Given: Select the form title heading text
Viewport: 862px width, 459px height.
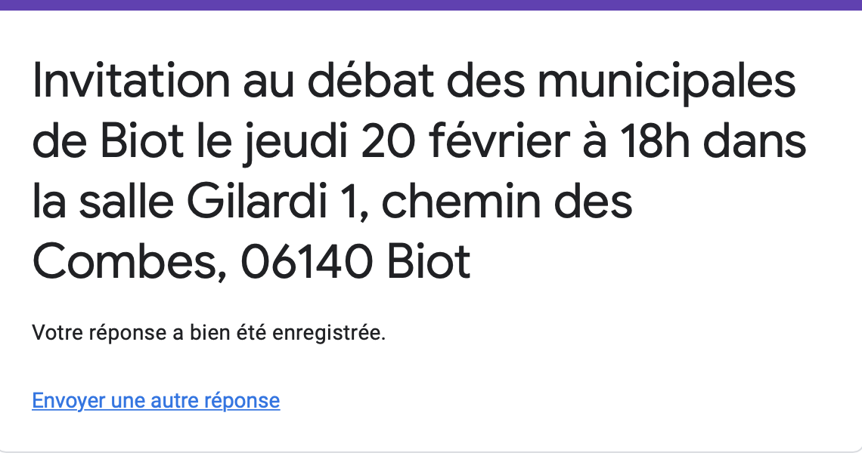Looking at the screenshot, I should point(419,171).
